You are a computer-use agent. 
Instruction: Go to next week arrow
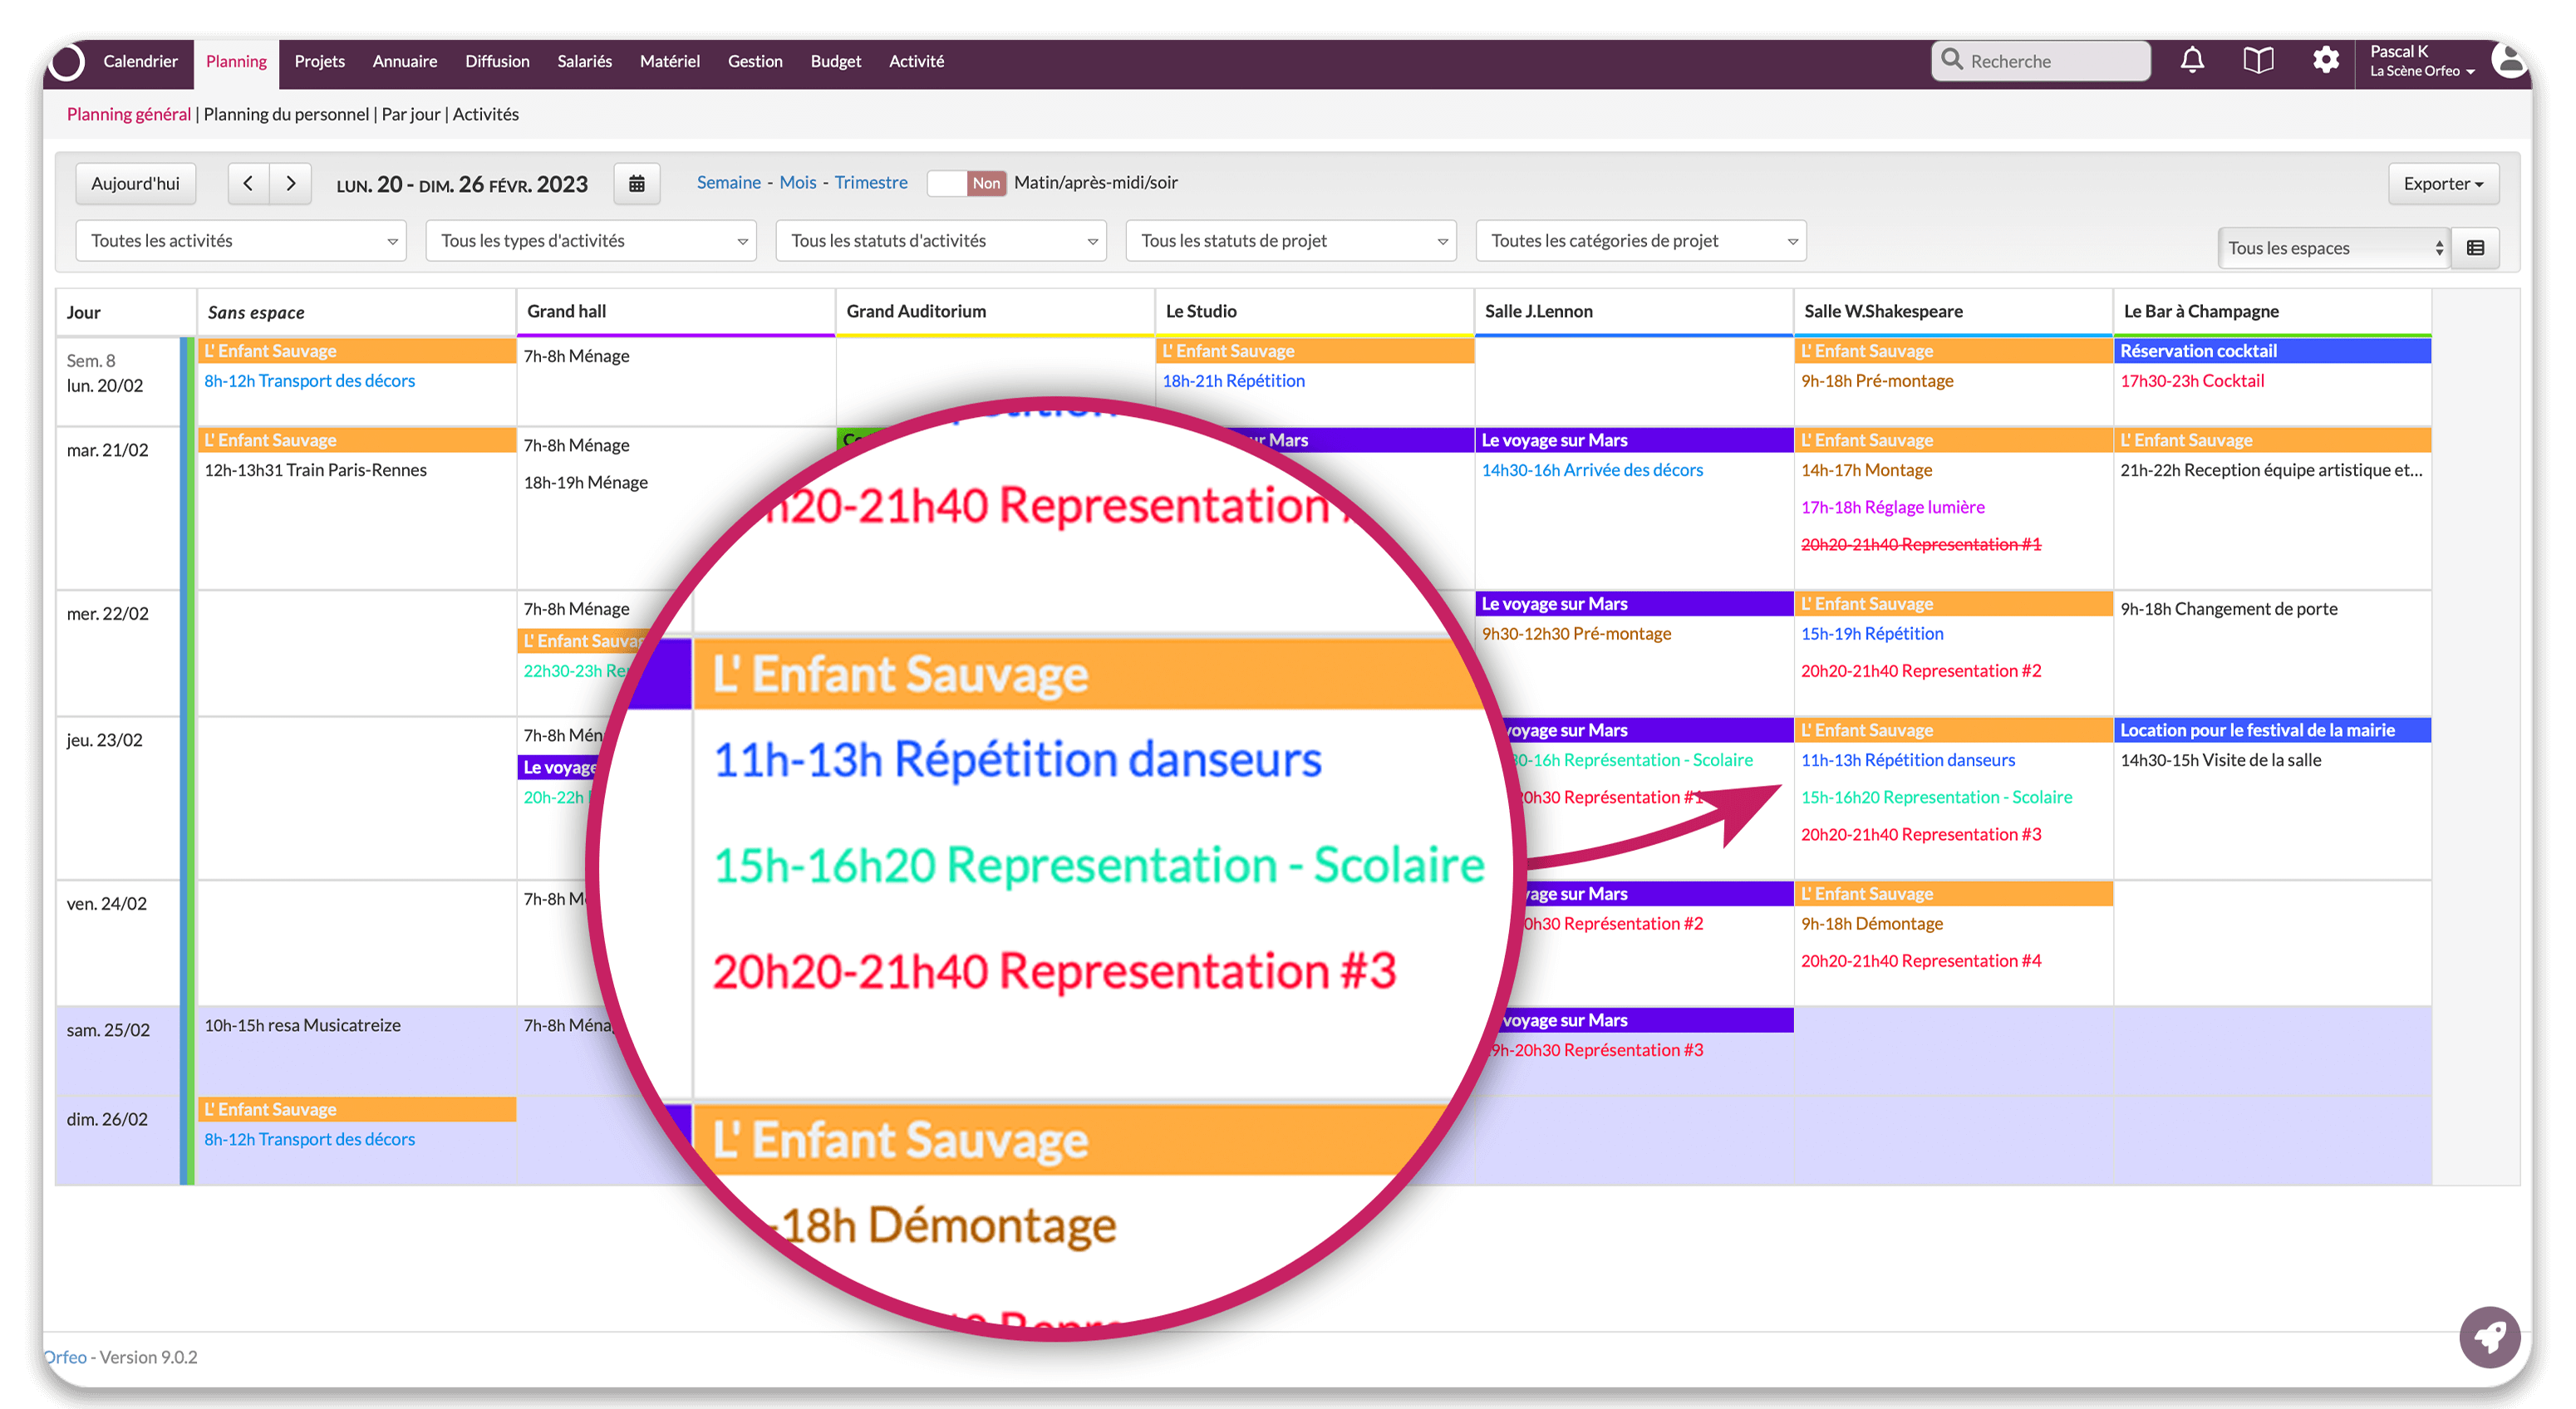tap(291, 184)
